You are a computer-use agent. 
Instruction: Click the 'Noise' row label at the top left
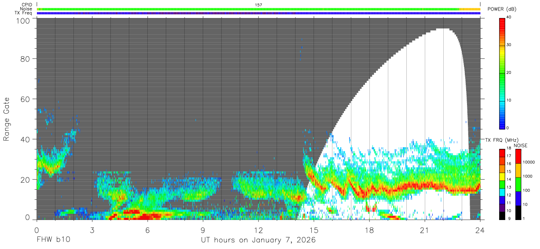26,9
